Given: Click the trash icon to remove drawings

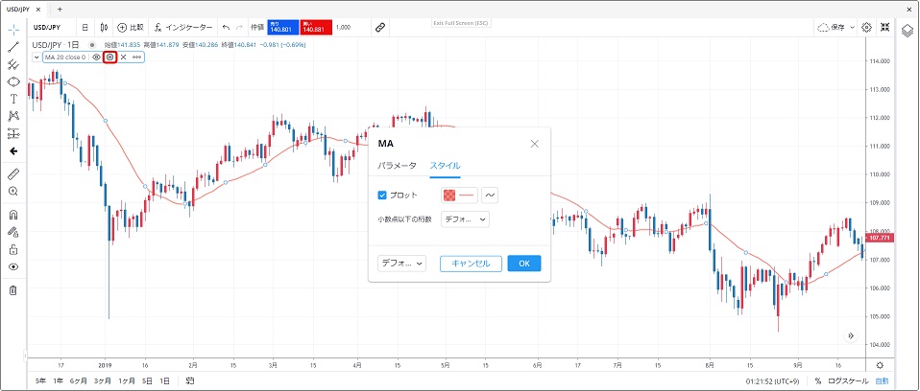Looking at the screenshot, I should [13, 289].
